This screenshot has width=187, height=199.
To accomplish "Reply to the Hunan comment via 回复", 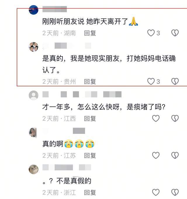I will (x=90, y=33).
